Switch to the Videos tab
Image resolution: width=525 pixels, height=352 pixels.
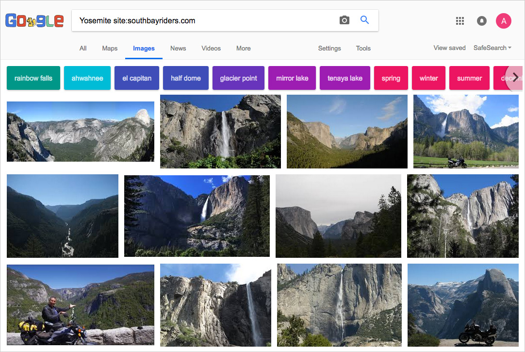(x=211, y=49)
